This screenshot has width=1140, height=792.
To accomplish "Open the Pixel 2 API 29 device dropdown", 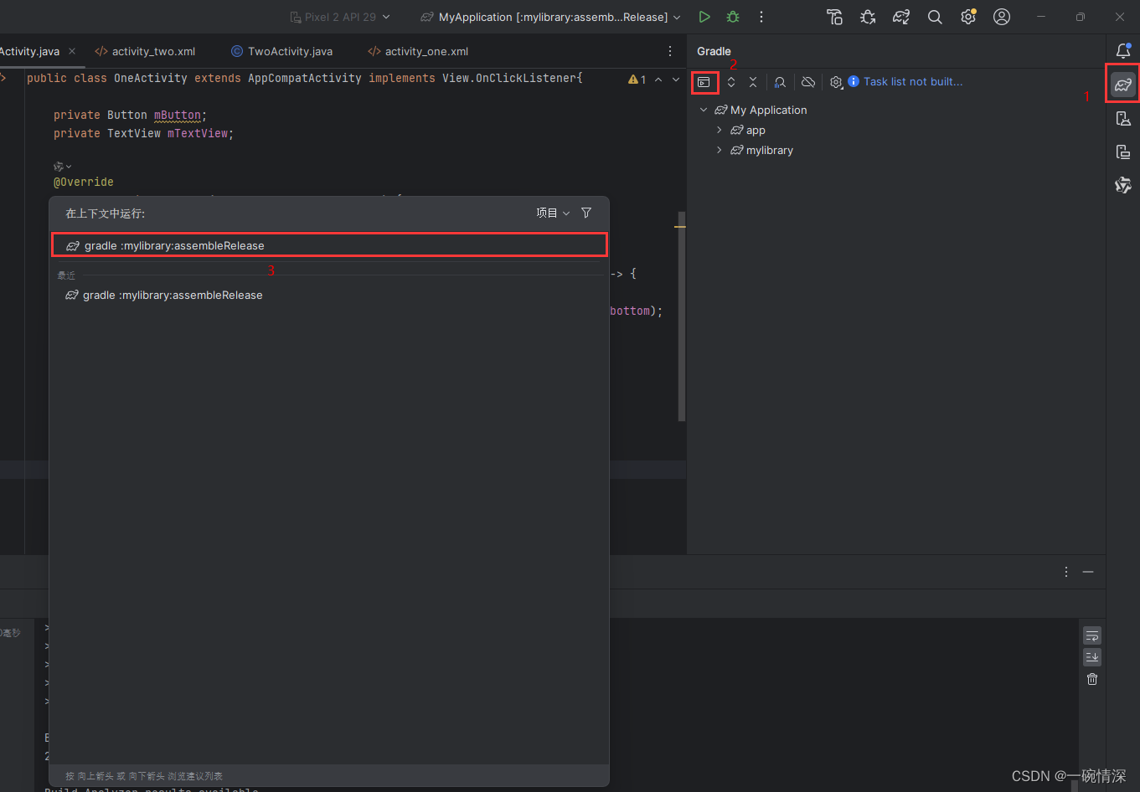I will [340, 17].
